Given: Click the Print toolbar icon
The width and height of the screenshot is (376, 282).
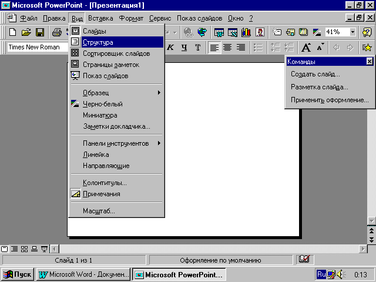Looking at the screenshot, I should 57,32.
